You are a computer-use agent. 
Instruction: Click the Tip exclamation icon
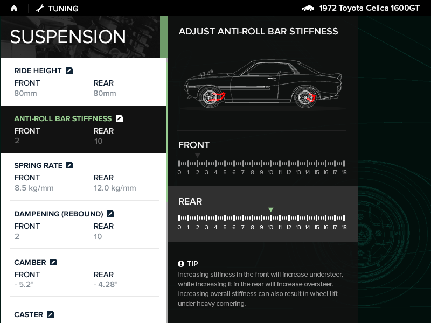pos(181,264)
